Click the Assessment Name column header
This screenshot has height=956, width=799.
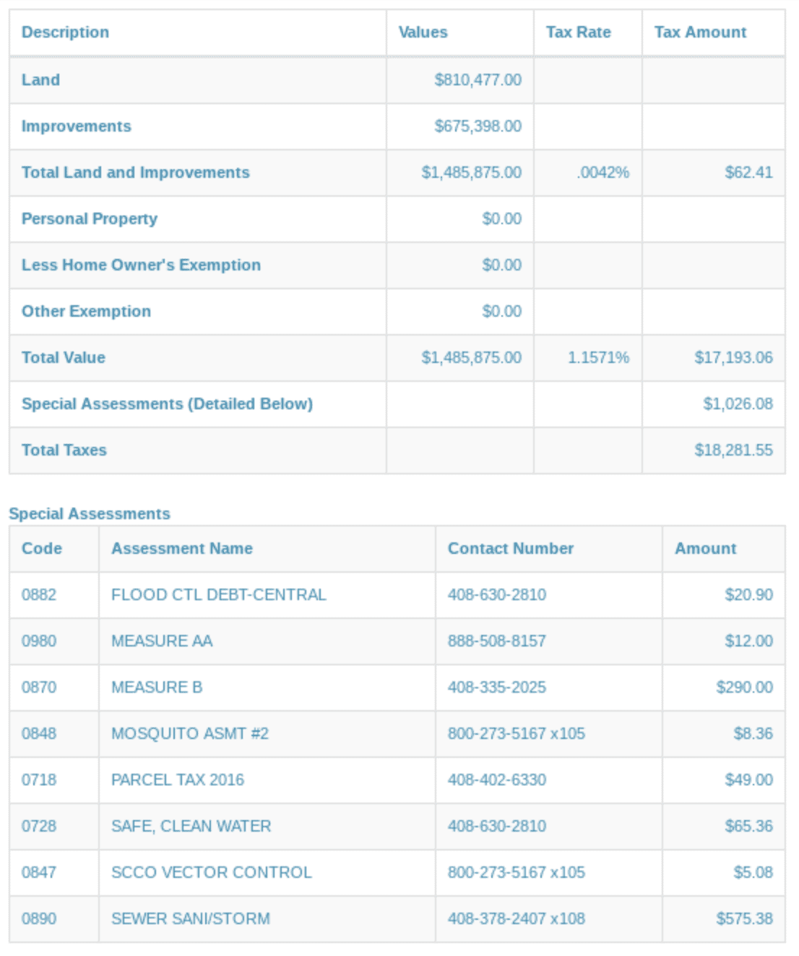tap(182, 549)
